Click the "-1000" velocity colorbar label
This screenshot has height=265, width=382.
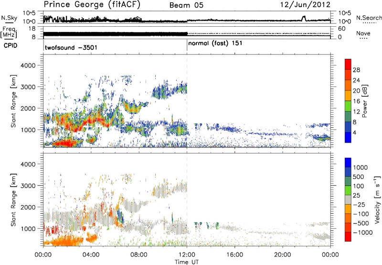click(x=363, y=232)
